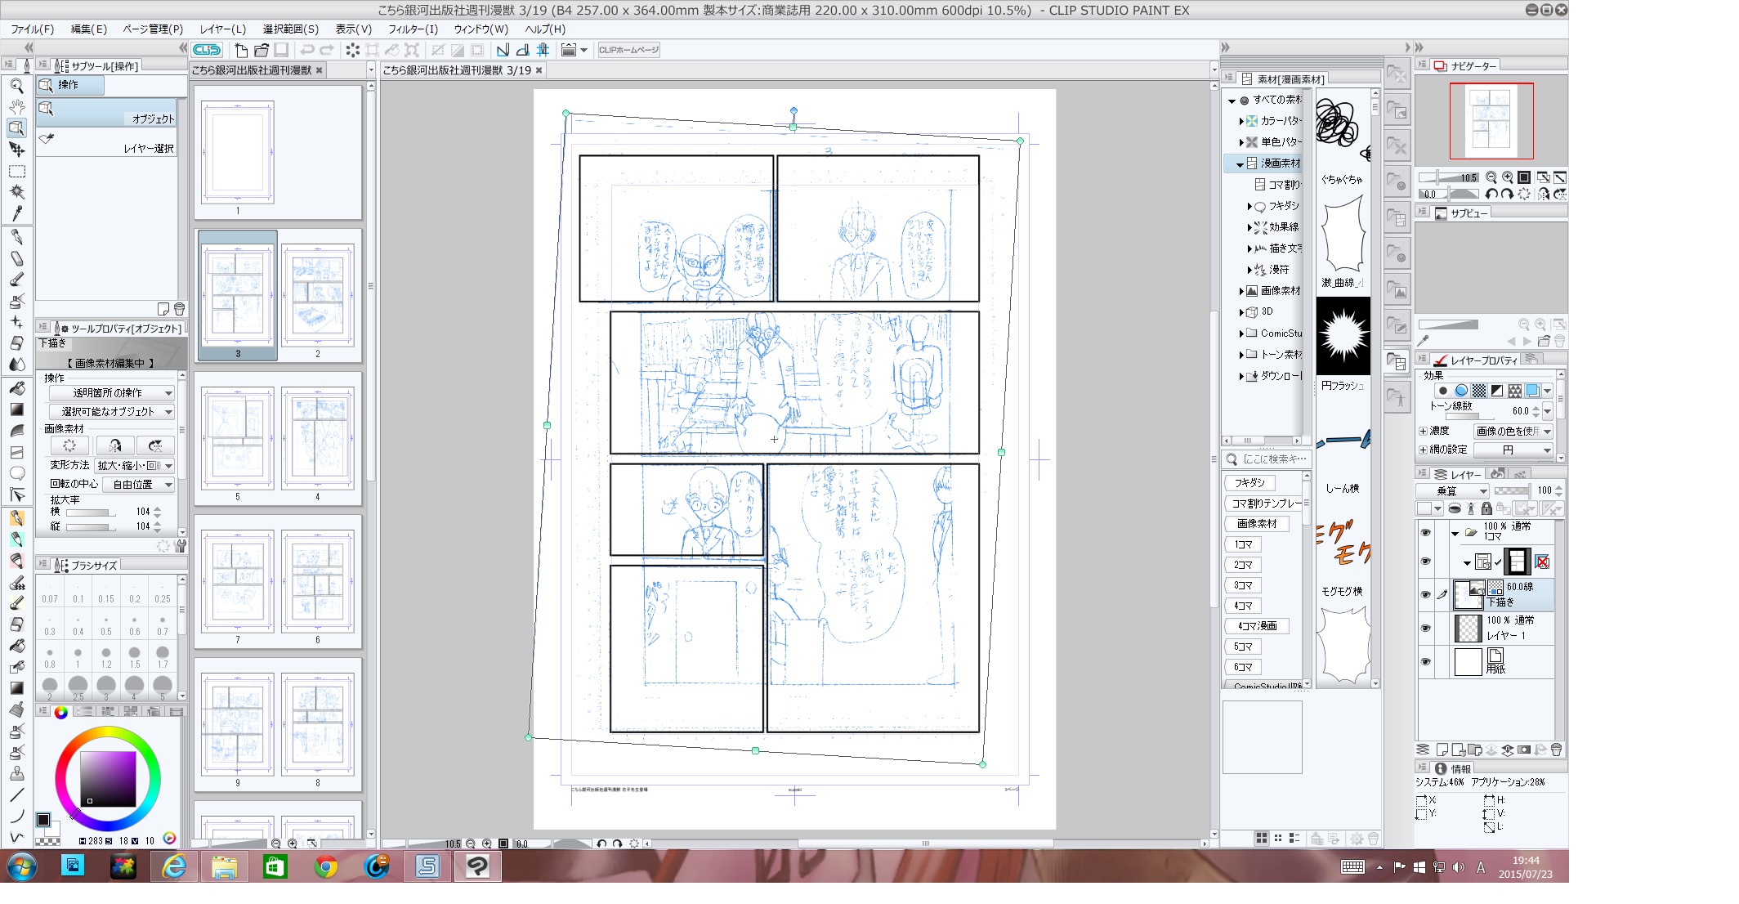1739x904 pixels.
Task: Select the Zoom (magnifier) tool
Action: (16, 85)
